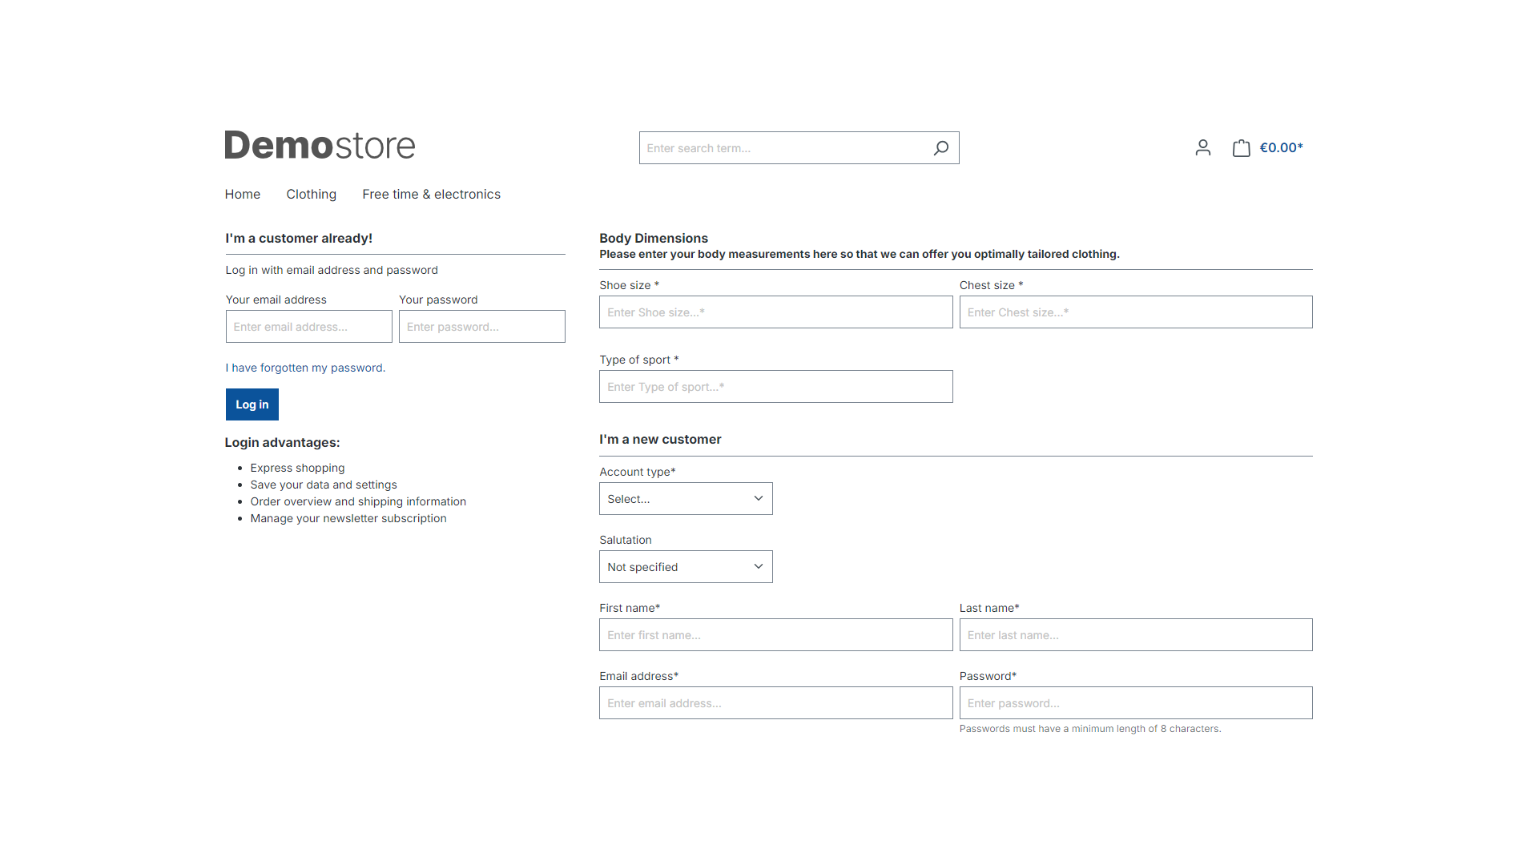Focus the Last name field
Image resolution: width=1538 pixels, height=865 pixels.
[x=1136, y=635]
